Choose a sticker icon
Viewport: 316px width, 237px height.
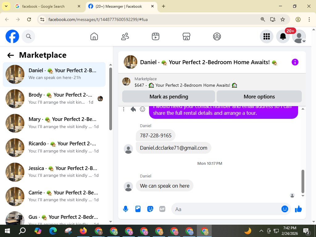[150, 209]
